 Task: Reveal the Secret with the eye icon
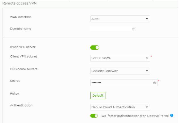(x=155, y=83)
